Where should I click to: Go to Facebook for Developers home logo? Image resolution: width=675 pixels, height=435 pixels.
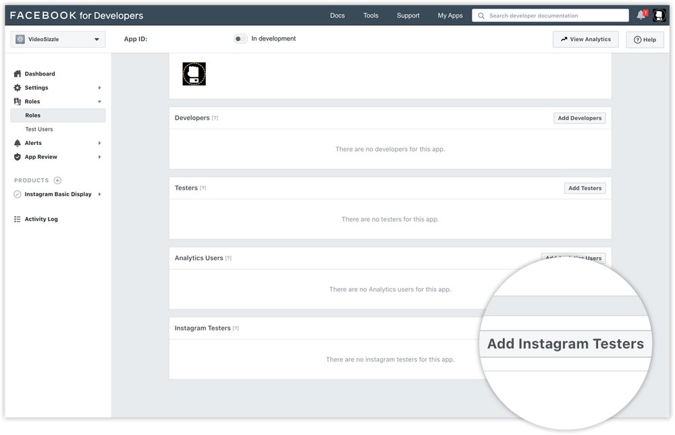(77, 16)
